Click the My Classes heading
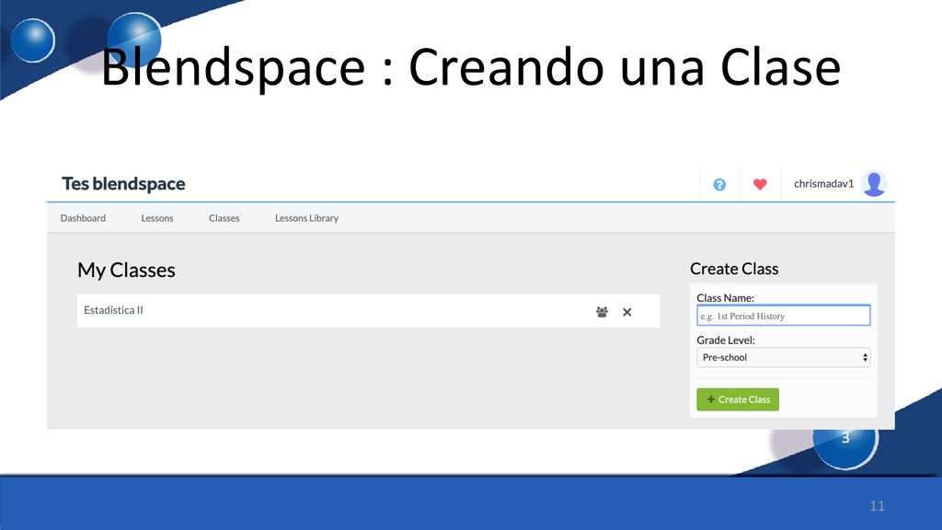Image resolution: width=942 pixels, height=530 pixels. click(x=126, y=271)
